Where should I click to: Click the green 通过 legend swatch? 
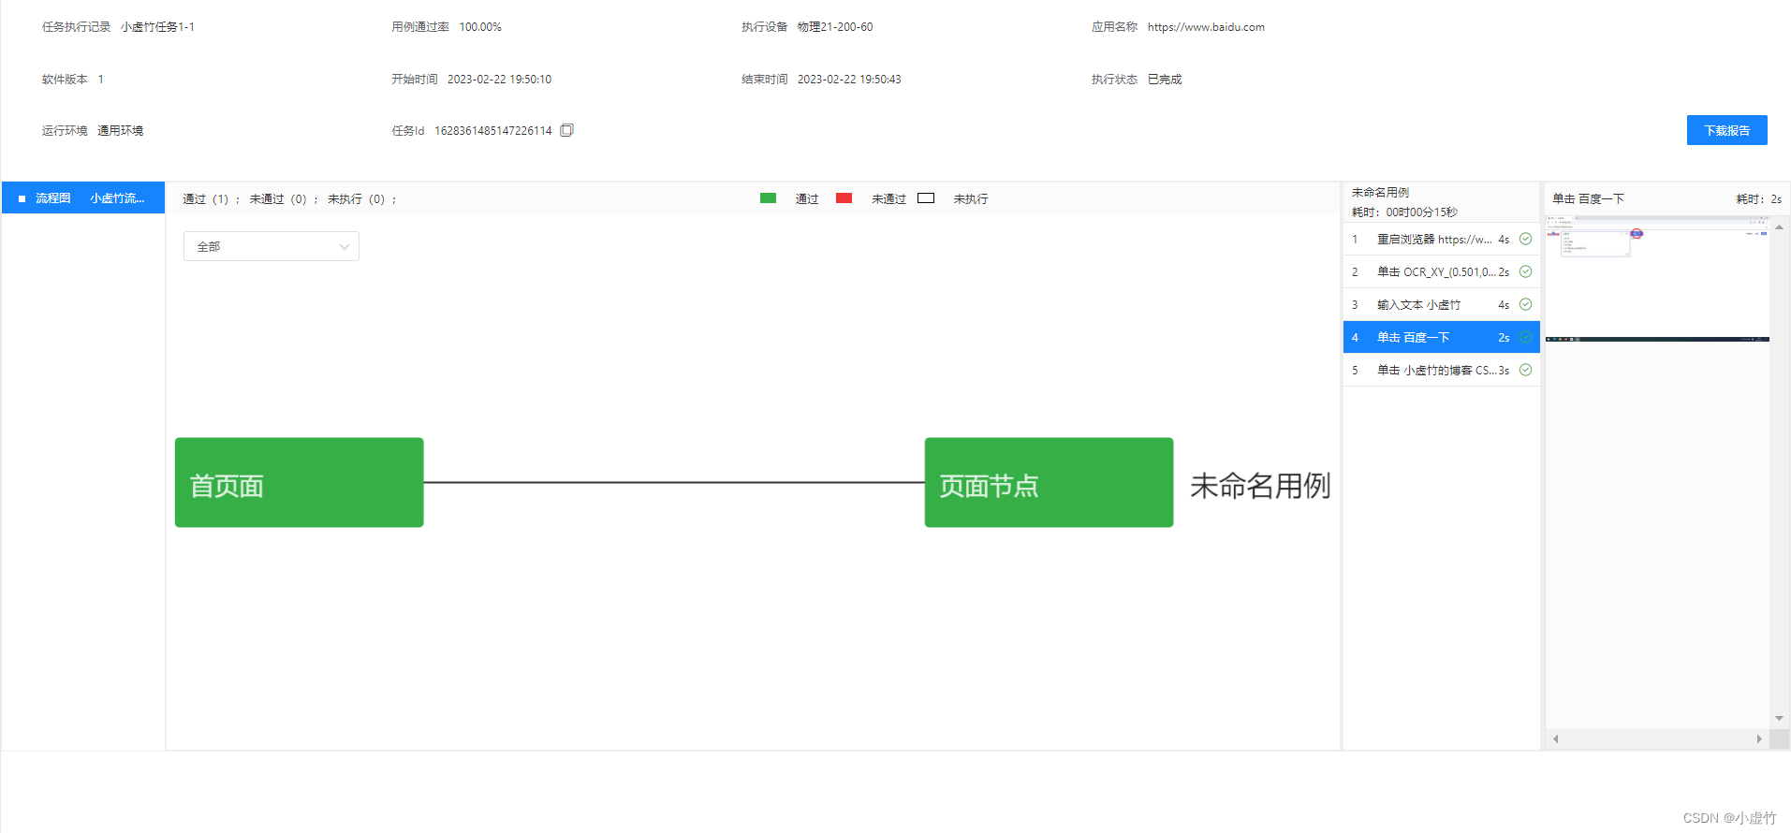pyautogui.click(x=768, y=198)
